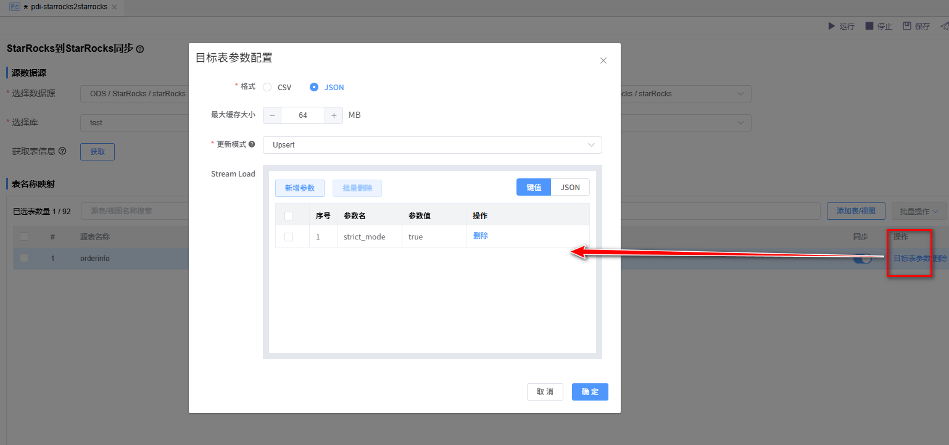Click help icon beside 更新模式 label

point(252,144)
